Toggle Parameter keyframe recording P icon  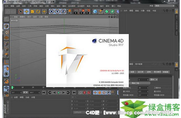(x=108, y=93)
